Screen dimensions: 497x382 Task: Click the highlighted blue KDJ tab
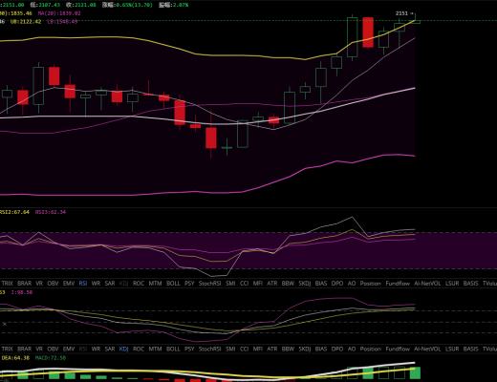pyautogui.click(x=123, y=349)
